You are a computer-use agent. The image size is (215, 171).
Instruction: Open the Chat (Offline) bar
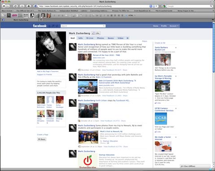(195, 166)
